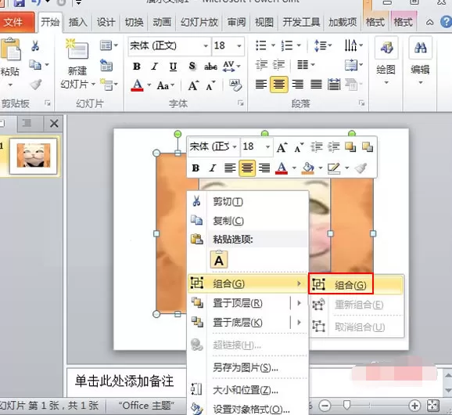Open ribbon font name dropdown

[206, 46]
